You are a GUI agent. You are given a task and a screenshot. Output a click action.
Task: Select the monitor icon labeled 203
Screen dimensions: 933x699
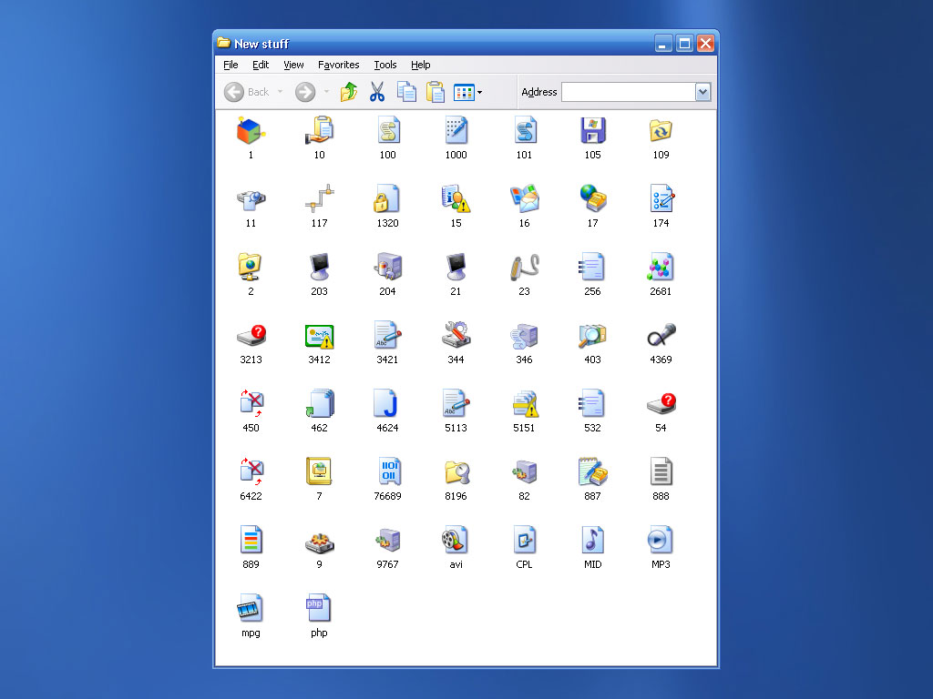coord(320,268)
